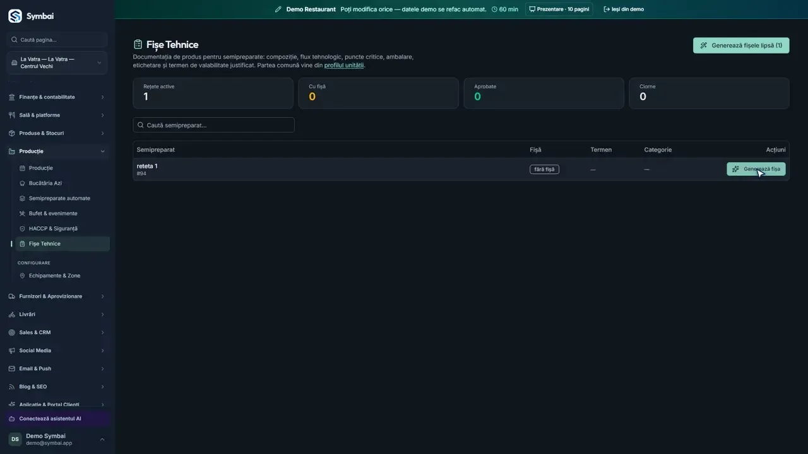808x454 pixels.
Task: Click the Aprobate stat card
Action: point(544,93)
